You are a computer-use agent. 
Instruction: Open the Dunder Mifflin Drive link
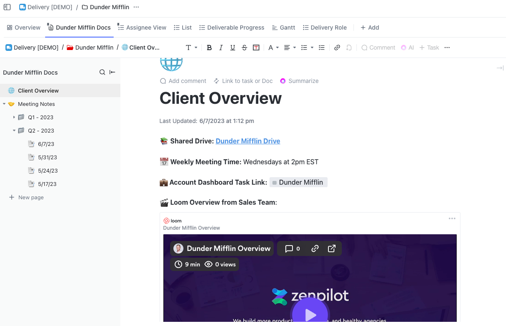[248, 141]
